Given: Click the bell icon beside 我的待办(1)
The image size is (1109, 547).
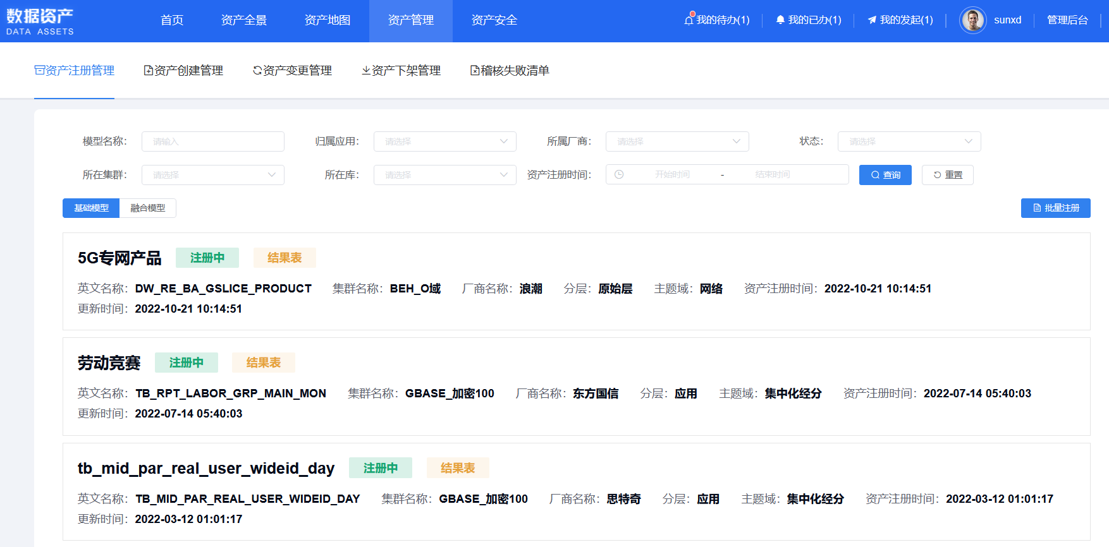Looking at the screenshot, I should [689, 20].
